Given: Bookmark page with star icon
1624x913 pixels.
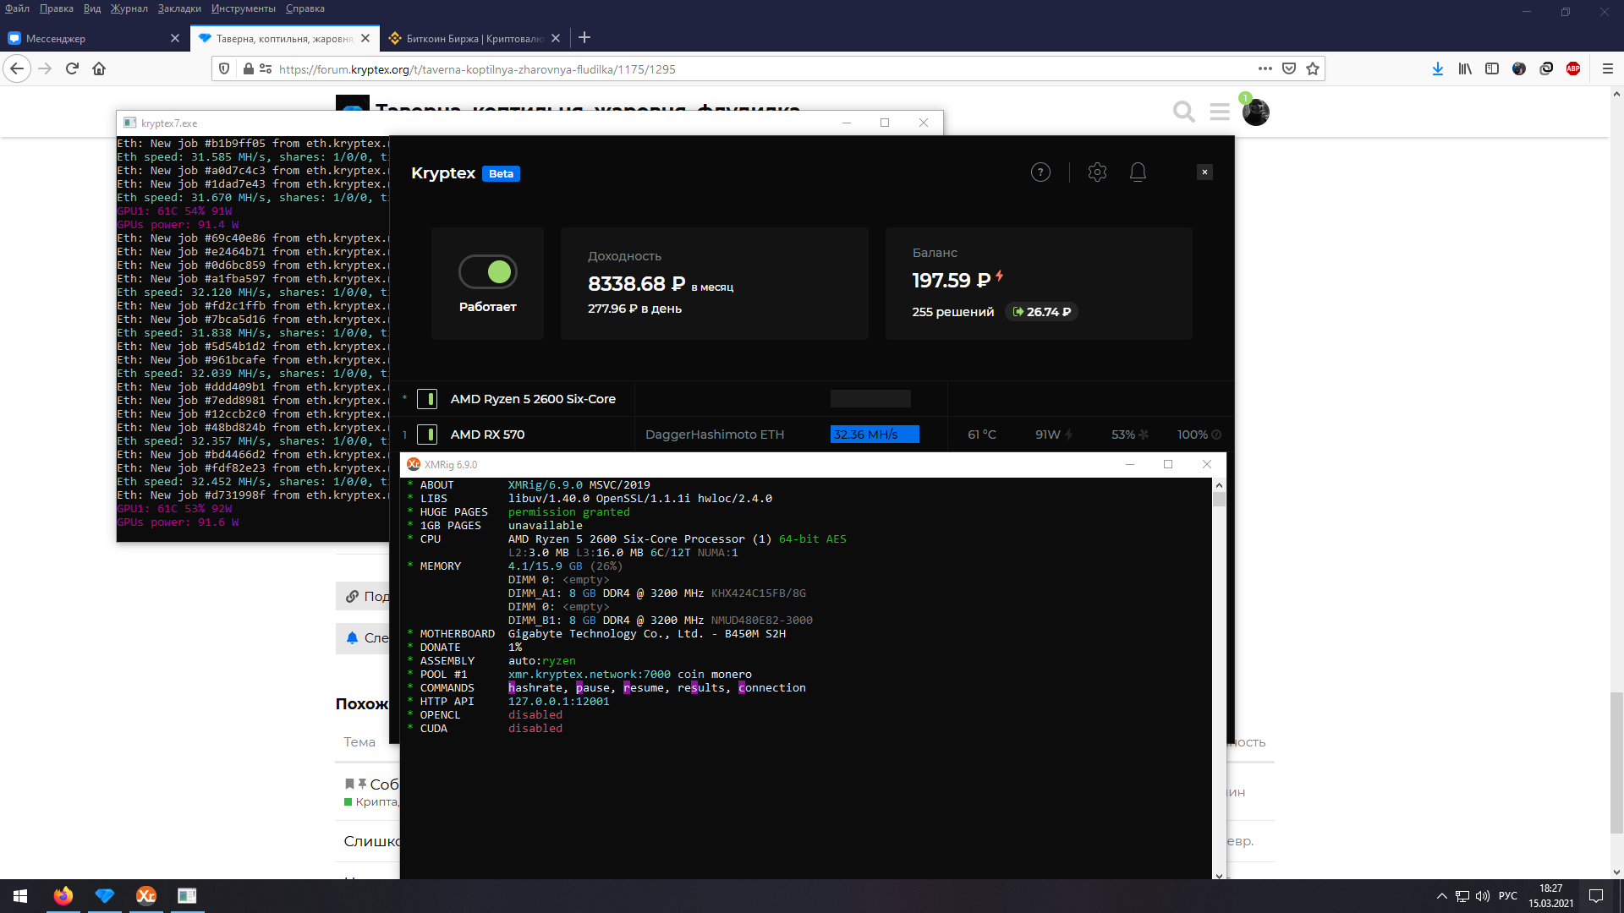Looking at the screenshot, I should pyautogui.click(x=1313, y=69).
